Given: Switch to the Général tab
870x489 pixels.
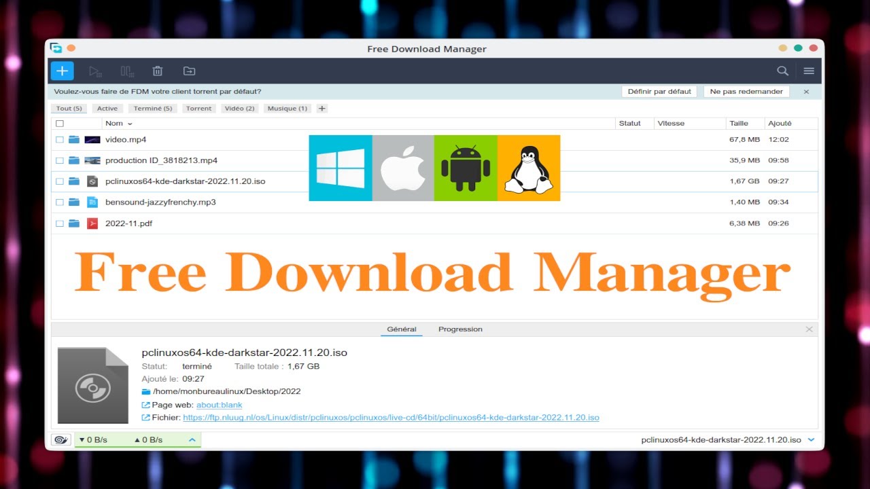Looking at the screenshot, I should tap(402, 329).
